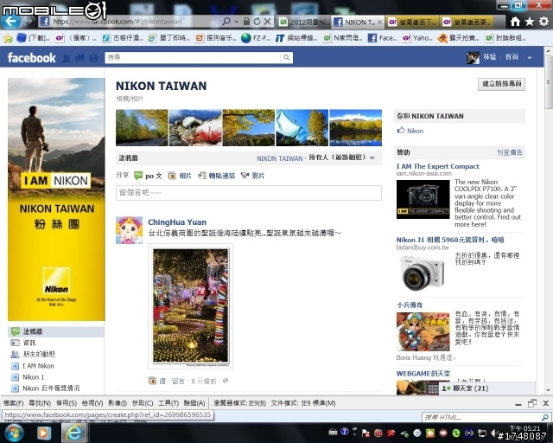Click the add-to-favorites star on bookmarks bar
This screenshot has width=553, height=443.
pyautogui.click(x=8, y=38)
